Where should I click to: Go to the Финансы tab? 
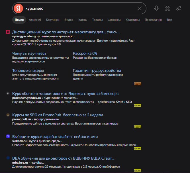(x=114, y=20)
